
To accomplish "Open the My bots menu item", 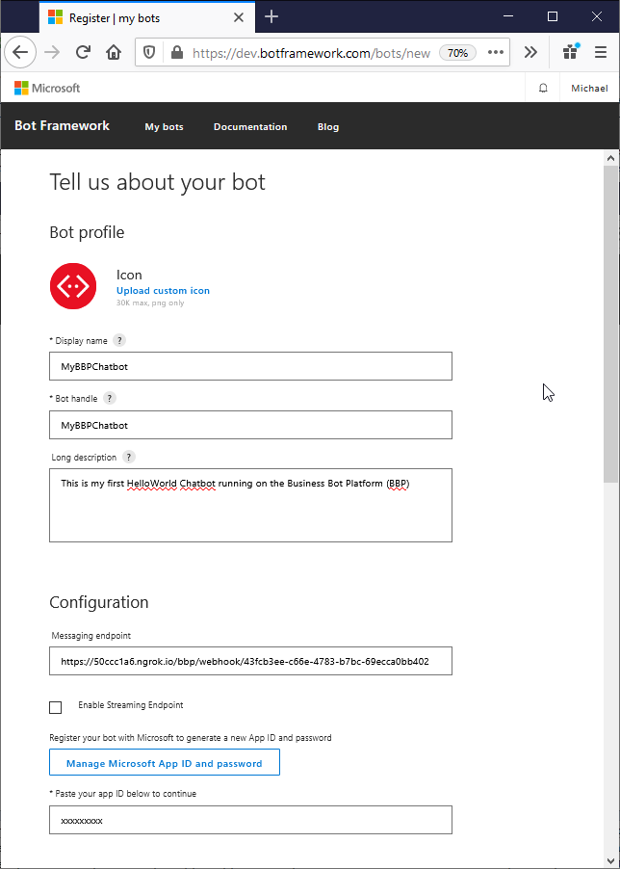I will click(x=164, y=127).
